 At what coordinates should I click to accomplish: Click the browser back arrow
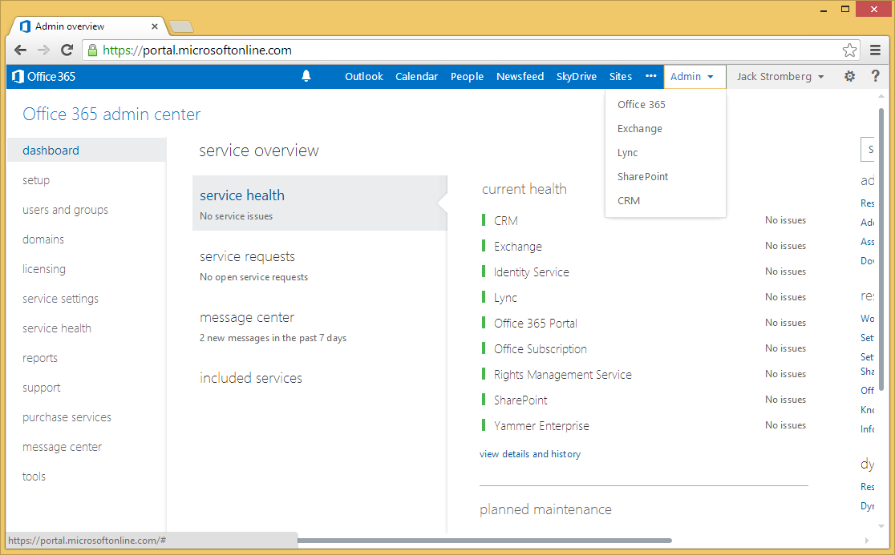(21, 50)
